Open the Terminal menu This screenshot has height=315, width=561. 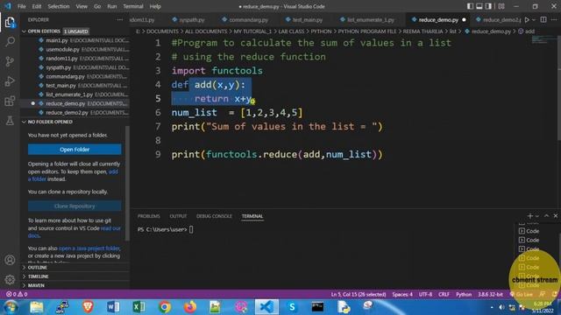coord(133,6)
